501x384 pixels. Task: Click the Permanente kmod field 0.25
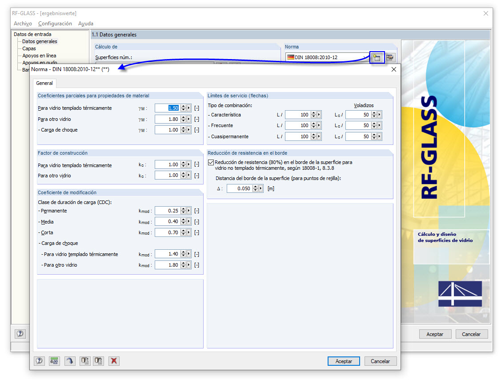(168, 211)
